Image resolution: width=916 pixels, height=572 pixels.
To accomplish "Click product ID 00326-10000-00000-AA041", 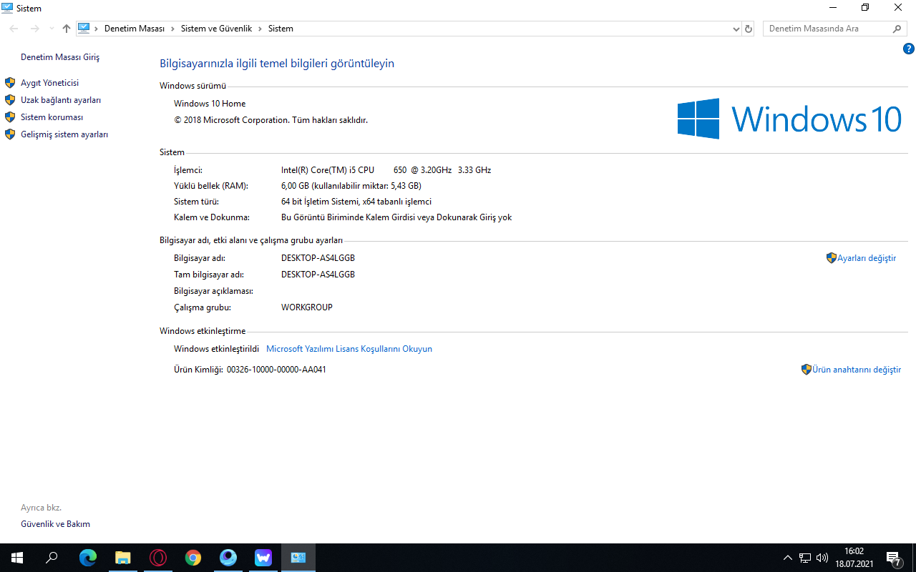I will pyautogui.click(x=276, y=370).
